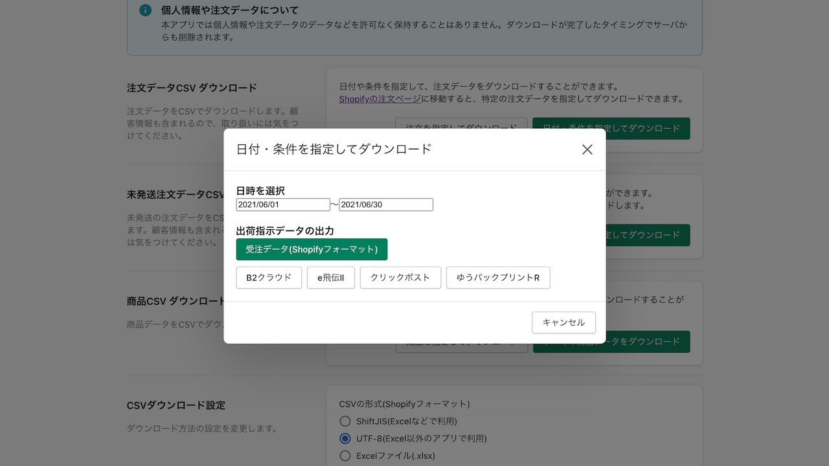This screenshot has width=829, height=466.
Task: Select UTF-8(Excel以外のアプリで利用) radio option
Action: point(345,438)
